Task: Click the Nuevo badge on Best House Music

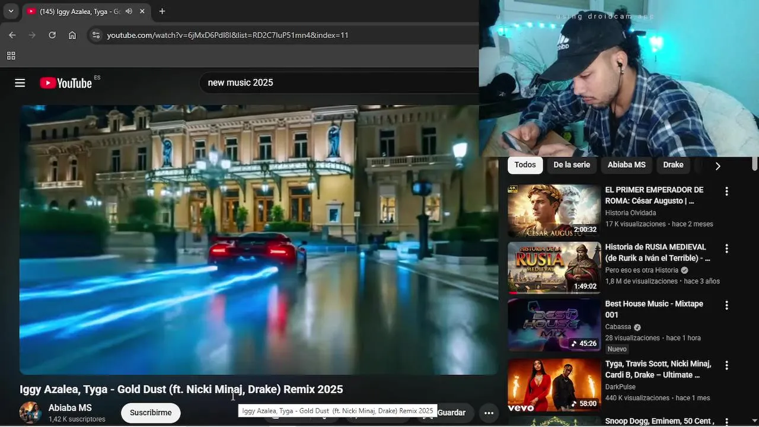Action: pyautogui.click(x=617, y=349)
